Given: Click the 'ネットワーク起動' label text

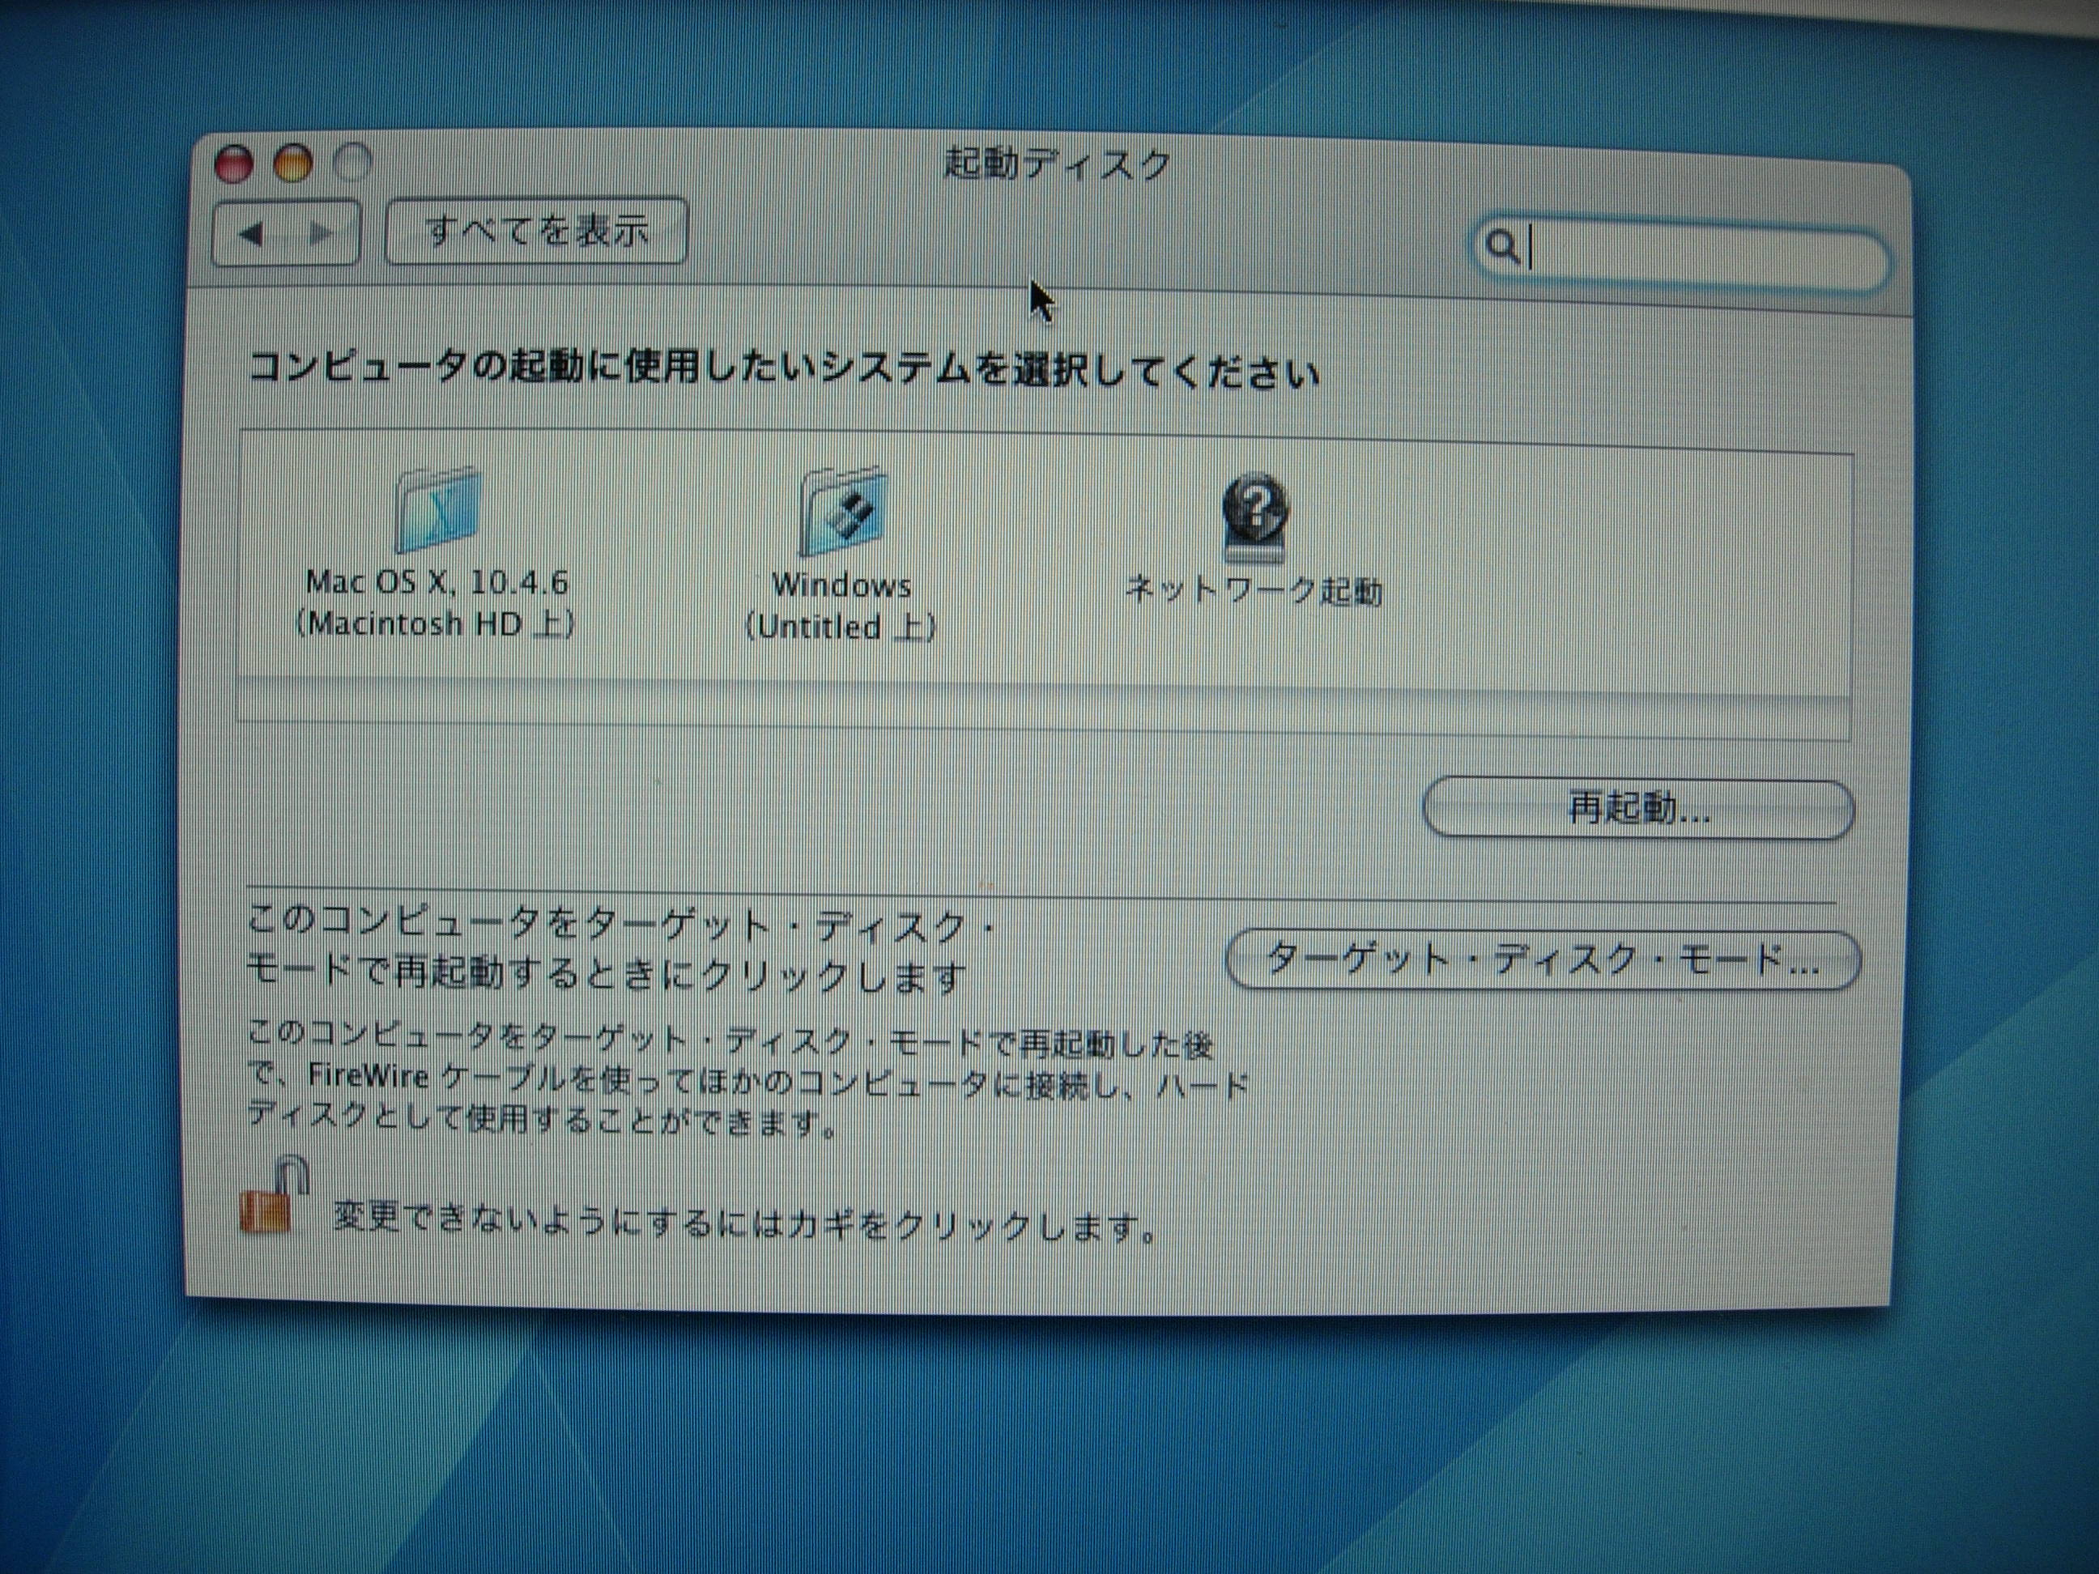Looking at the screenshot, I should point(1254,591).
